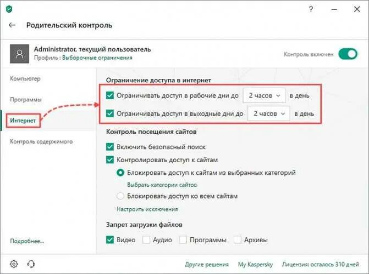The width and height of the screenshot is (369, 274).
Task: Click the Administrator, текущий пользователь name
Action: [92, 49]
